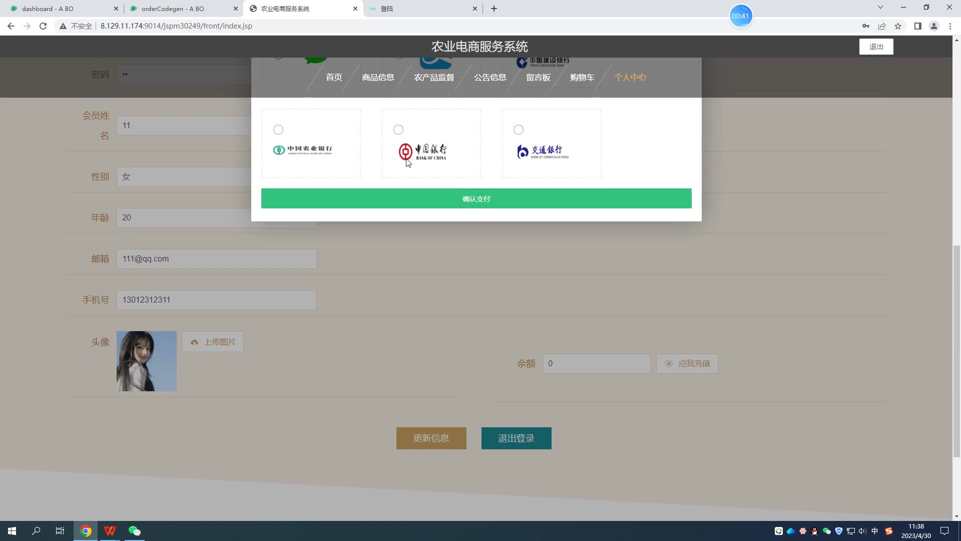Click the Agricultural Bank of China logo

[x=303, y=150]
